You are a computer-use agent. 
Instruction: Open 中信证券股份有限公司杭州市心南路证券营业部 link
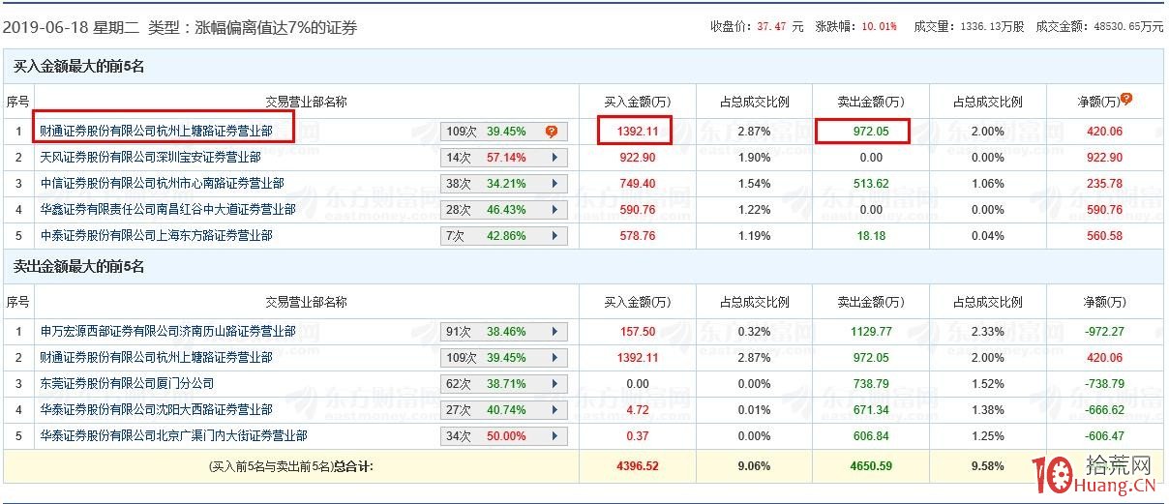[162, 183]
